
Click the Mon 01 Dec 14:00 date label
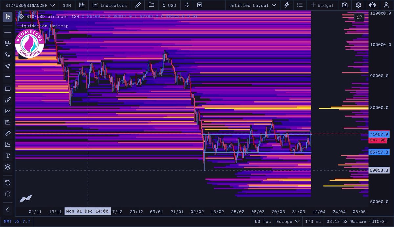click(87, 211)
